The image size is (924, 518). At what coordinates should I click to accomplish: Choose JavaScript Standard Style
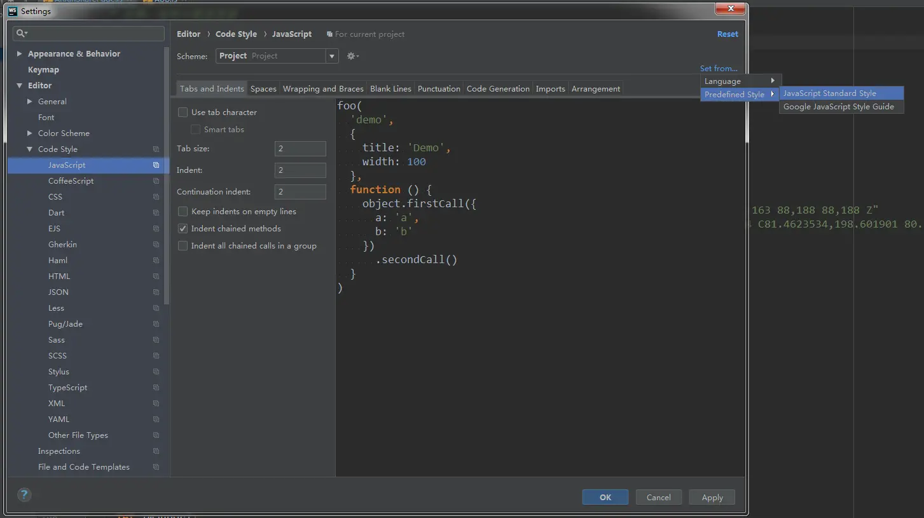pos(841,93)
